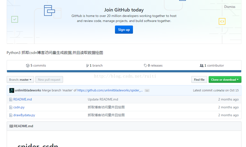Click the README book icon in header
The width and height of the screenshot is (246, 147).
[x=11, y=126]
